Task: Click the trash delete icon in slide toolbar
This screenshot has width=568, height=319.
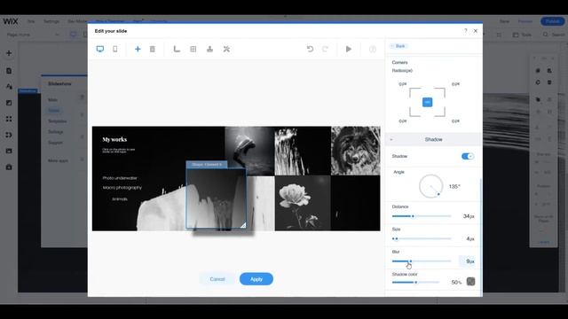Action: pos(153,49)
